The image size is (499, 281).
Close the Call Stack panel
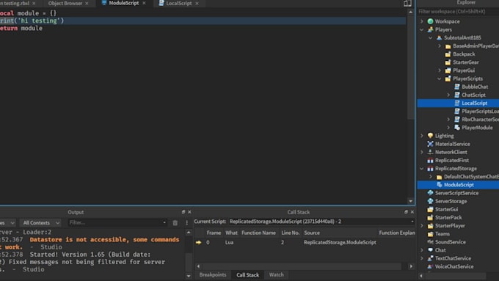[x=412, y=212]
